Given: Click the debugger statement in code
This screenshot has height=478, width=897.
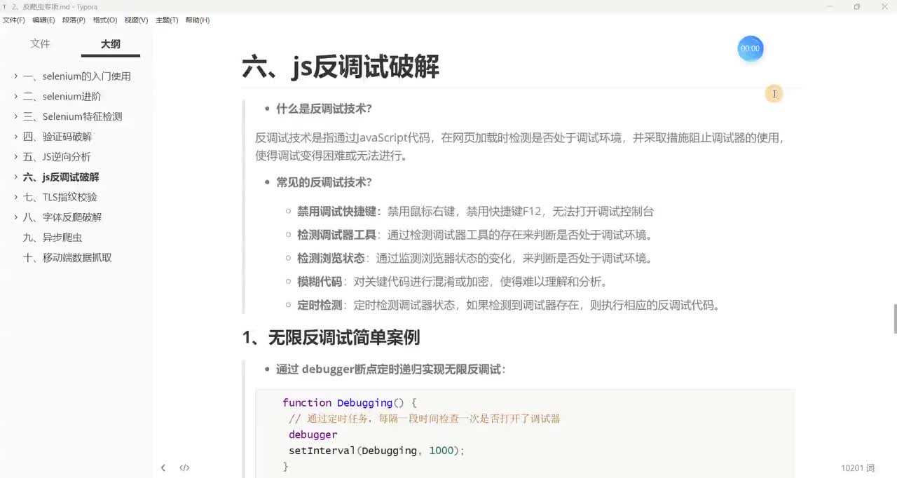Looking at the screenshot, I should [313, 435].
